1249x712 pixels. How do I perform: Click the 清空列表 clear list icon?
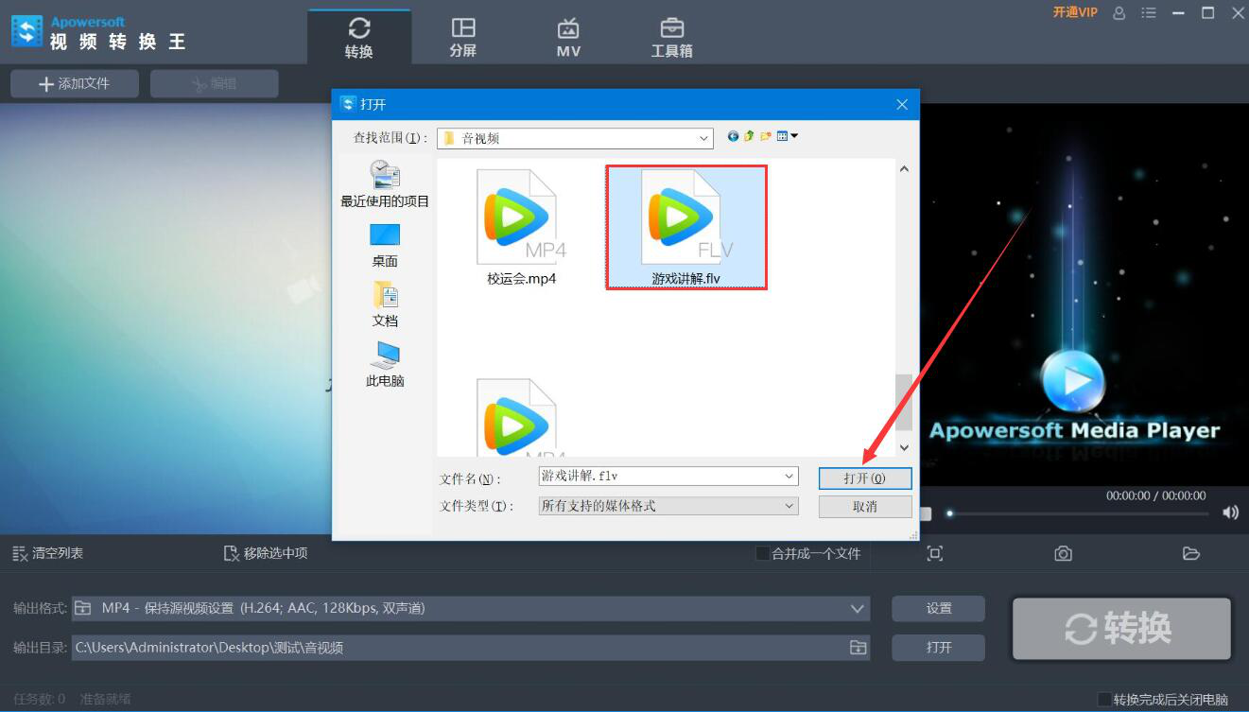pos(19,553)
